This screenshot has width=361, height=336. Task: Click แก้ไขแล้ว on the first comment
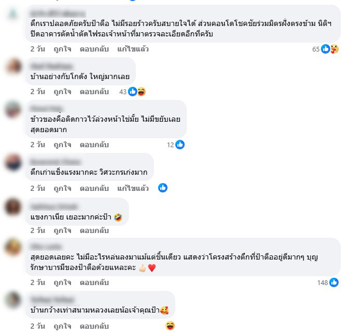click(x=133, y=49)
